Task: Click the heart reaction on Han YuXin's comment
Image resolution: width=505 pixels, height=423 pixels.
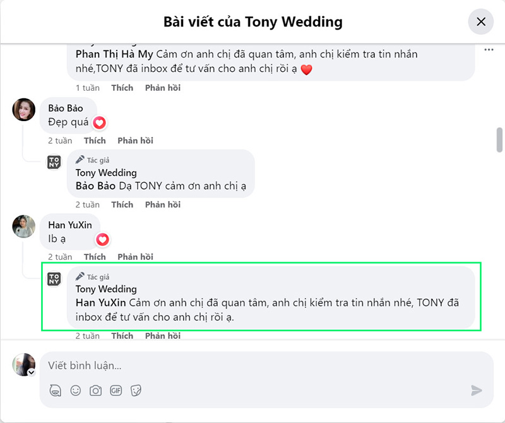Action: pyautogui.click(x=102, y=240)
